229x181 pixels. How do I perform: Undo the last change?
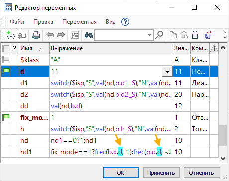[x=50, y=35]
